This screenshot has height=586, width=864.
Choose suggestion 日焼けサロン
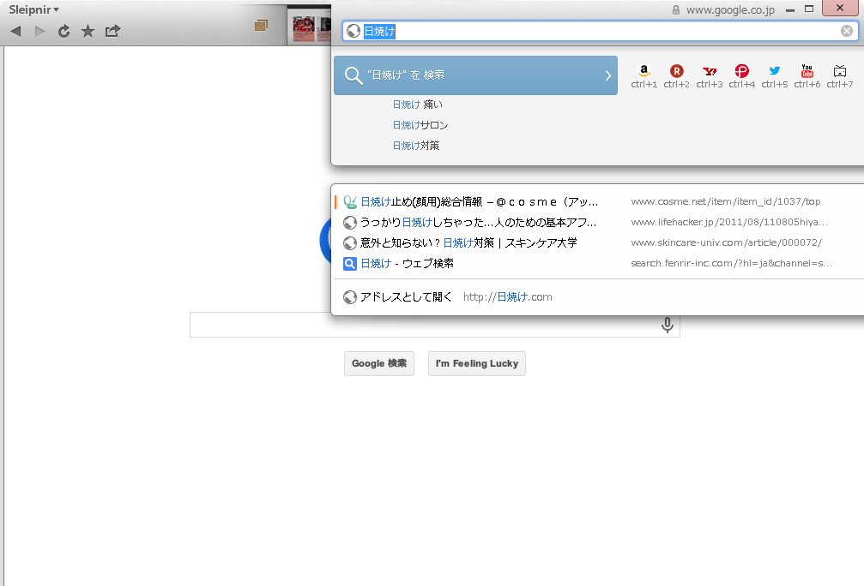pos(420,125)
